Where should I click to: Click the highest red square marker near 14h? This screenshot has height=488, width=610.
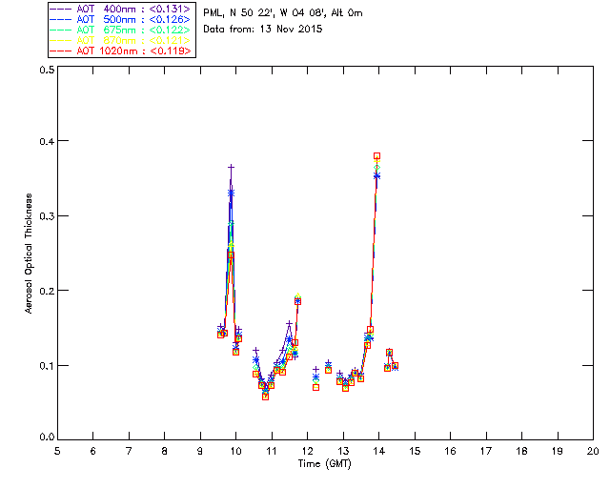click(376, 156)
